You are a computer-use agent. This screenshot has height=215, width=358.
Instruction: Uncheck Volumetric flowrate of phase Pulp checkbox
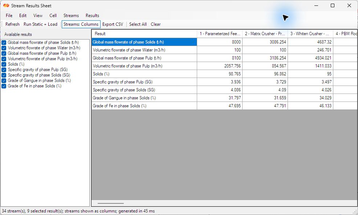point(4,59)
